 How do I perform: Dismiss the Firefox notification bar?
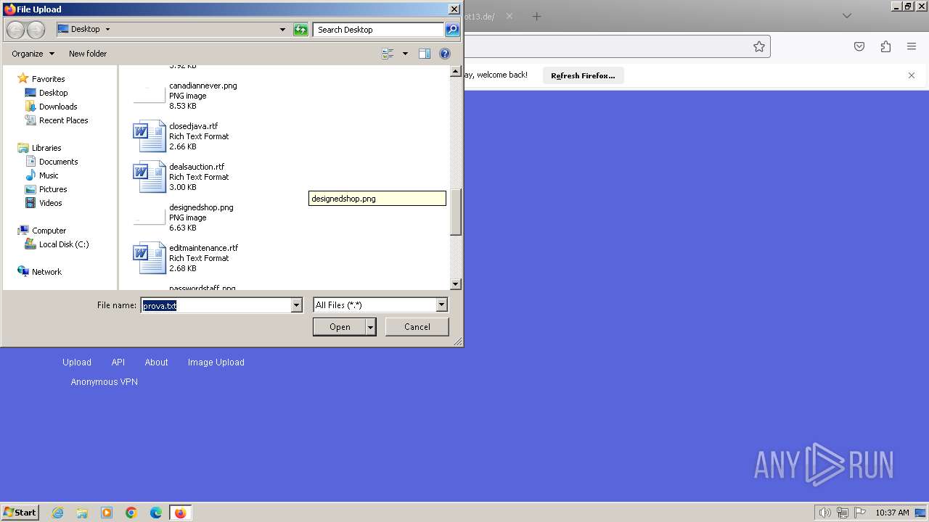(912, 75)
